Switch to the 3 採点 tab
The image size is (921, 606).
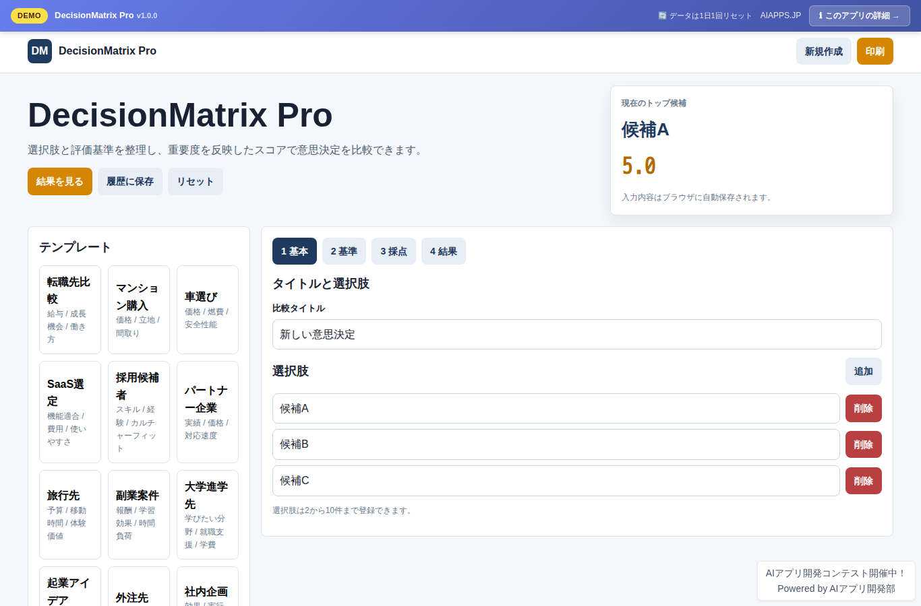pyautogui.click(x=394, y=251)
